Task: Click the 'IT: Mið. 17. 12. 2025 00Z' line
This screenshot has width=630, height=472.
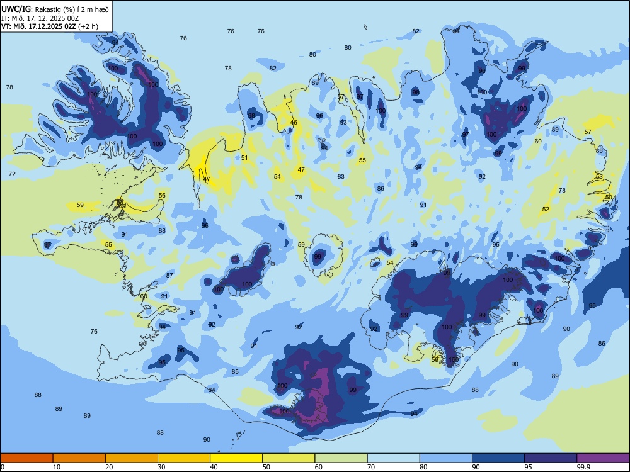Action: 40,18
